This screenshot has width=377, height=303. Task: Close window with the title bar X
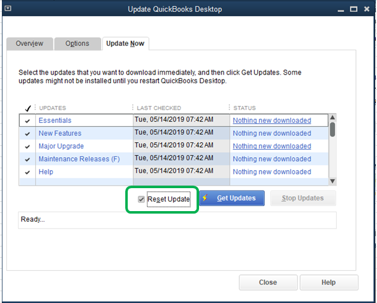366,9
